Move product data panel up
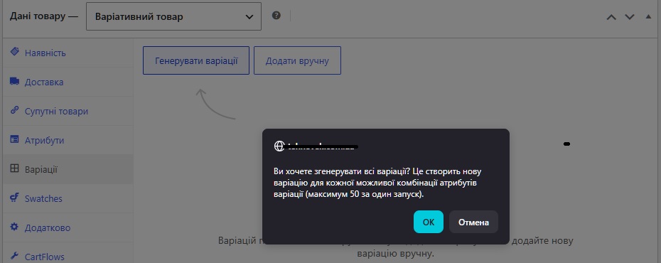The width and height of the screenshot is (661, 263). (x=611, y=17)
